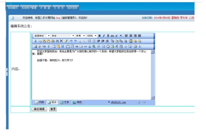Center align the text
The image size is (206, 138).
(x=131, y=36)
